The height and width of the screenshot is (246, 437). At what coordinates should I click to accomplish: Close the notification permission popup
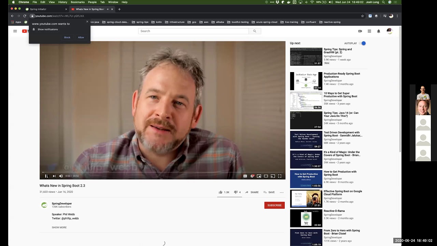(x=87, y=22)
